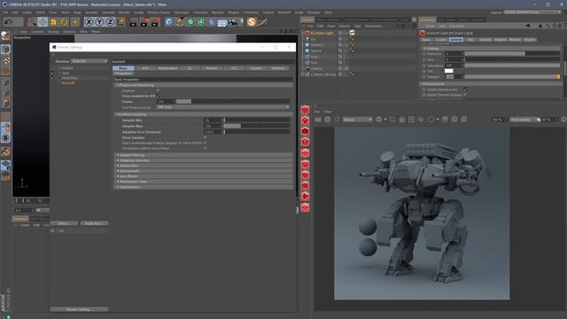Select the AOV tab in Redshift settings

(x=145, y=68)
